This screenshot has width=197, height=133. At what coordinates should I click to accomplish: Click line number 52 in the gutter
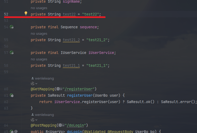pyautogui.click(x=6, y=14)
